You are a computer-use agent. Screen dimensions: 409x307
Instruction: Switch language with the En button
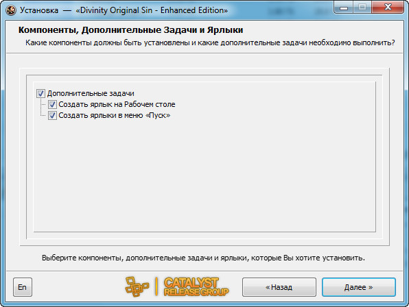23,287
